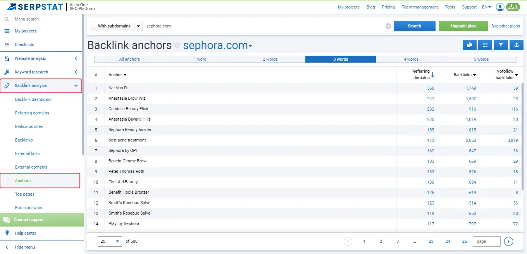527x254 pixels.
Task: Open the user profile icon
Action: pyautogui.click(x=500, y=7)
